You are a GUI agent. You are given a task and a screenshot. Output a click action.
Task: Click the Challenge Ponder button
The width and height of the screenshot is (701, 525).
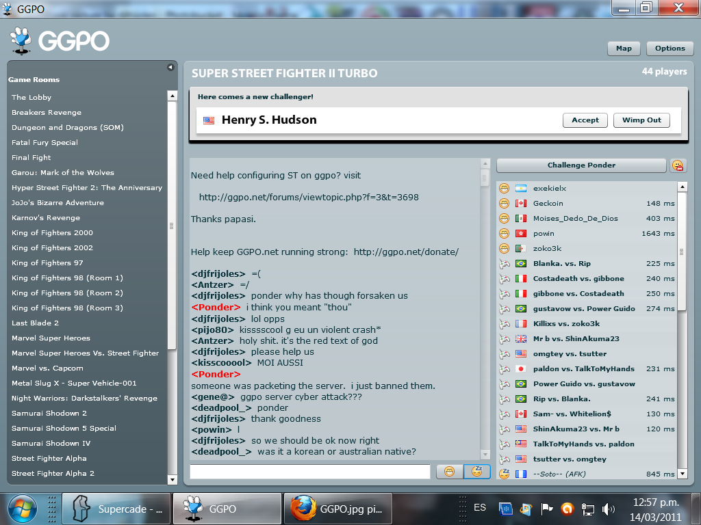581,165
